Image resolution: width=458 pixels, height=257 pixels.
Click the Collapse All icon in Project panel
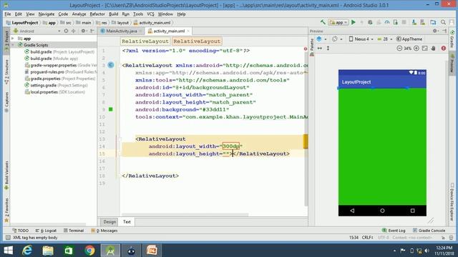[74, 31]
